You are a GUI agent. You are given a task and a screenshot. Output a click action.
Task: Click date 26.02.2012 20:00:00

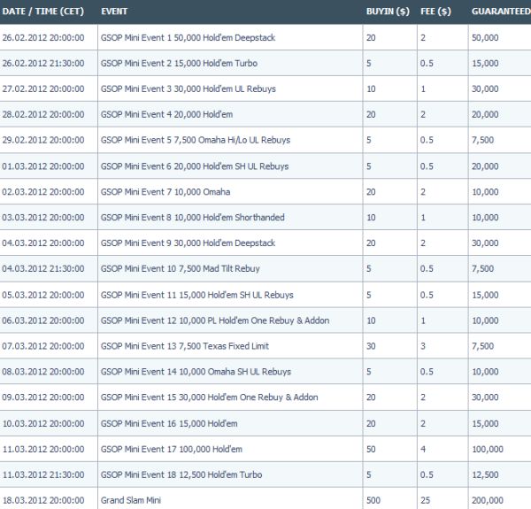point(43,37)
